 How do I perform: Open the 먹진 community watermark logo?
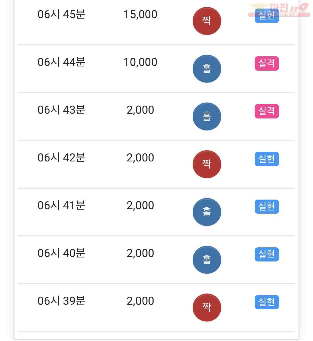click(x=279, y=10)
